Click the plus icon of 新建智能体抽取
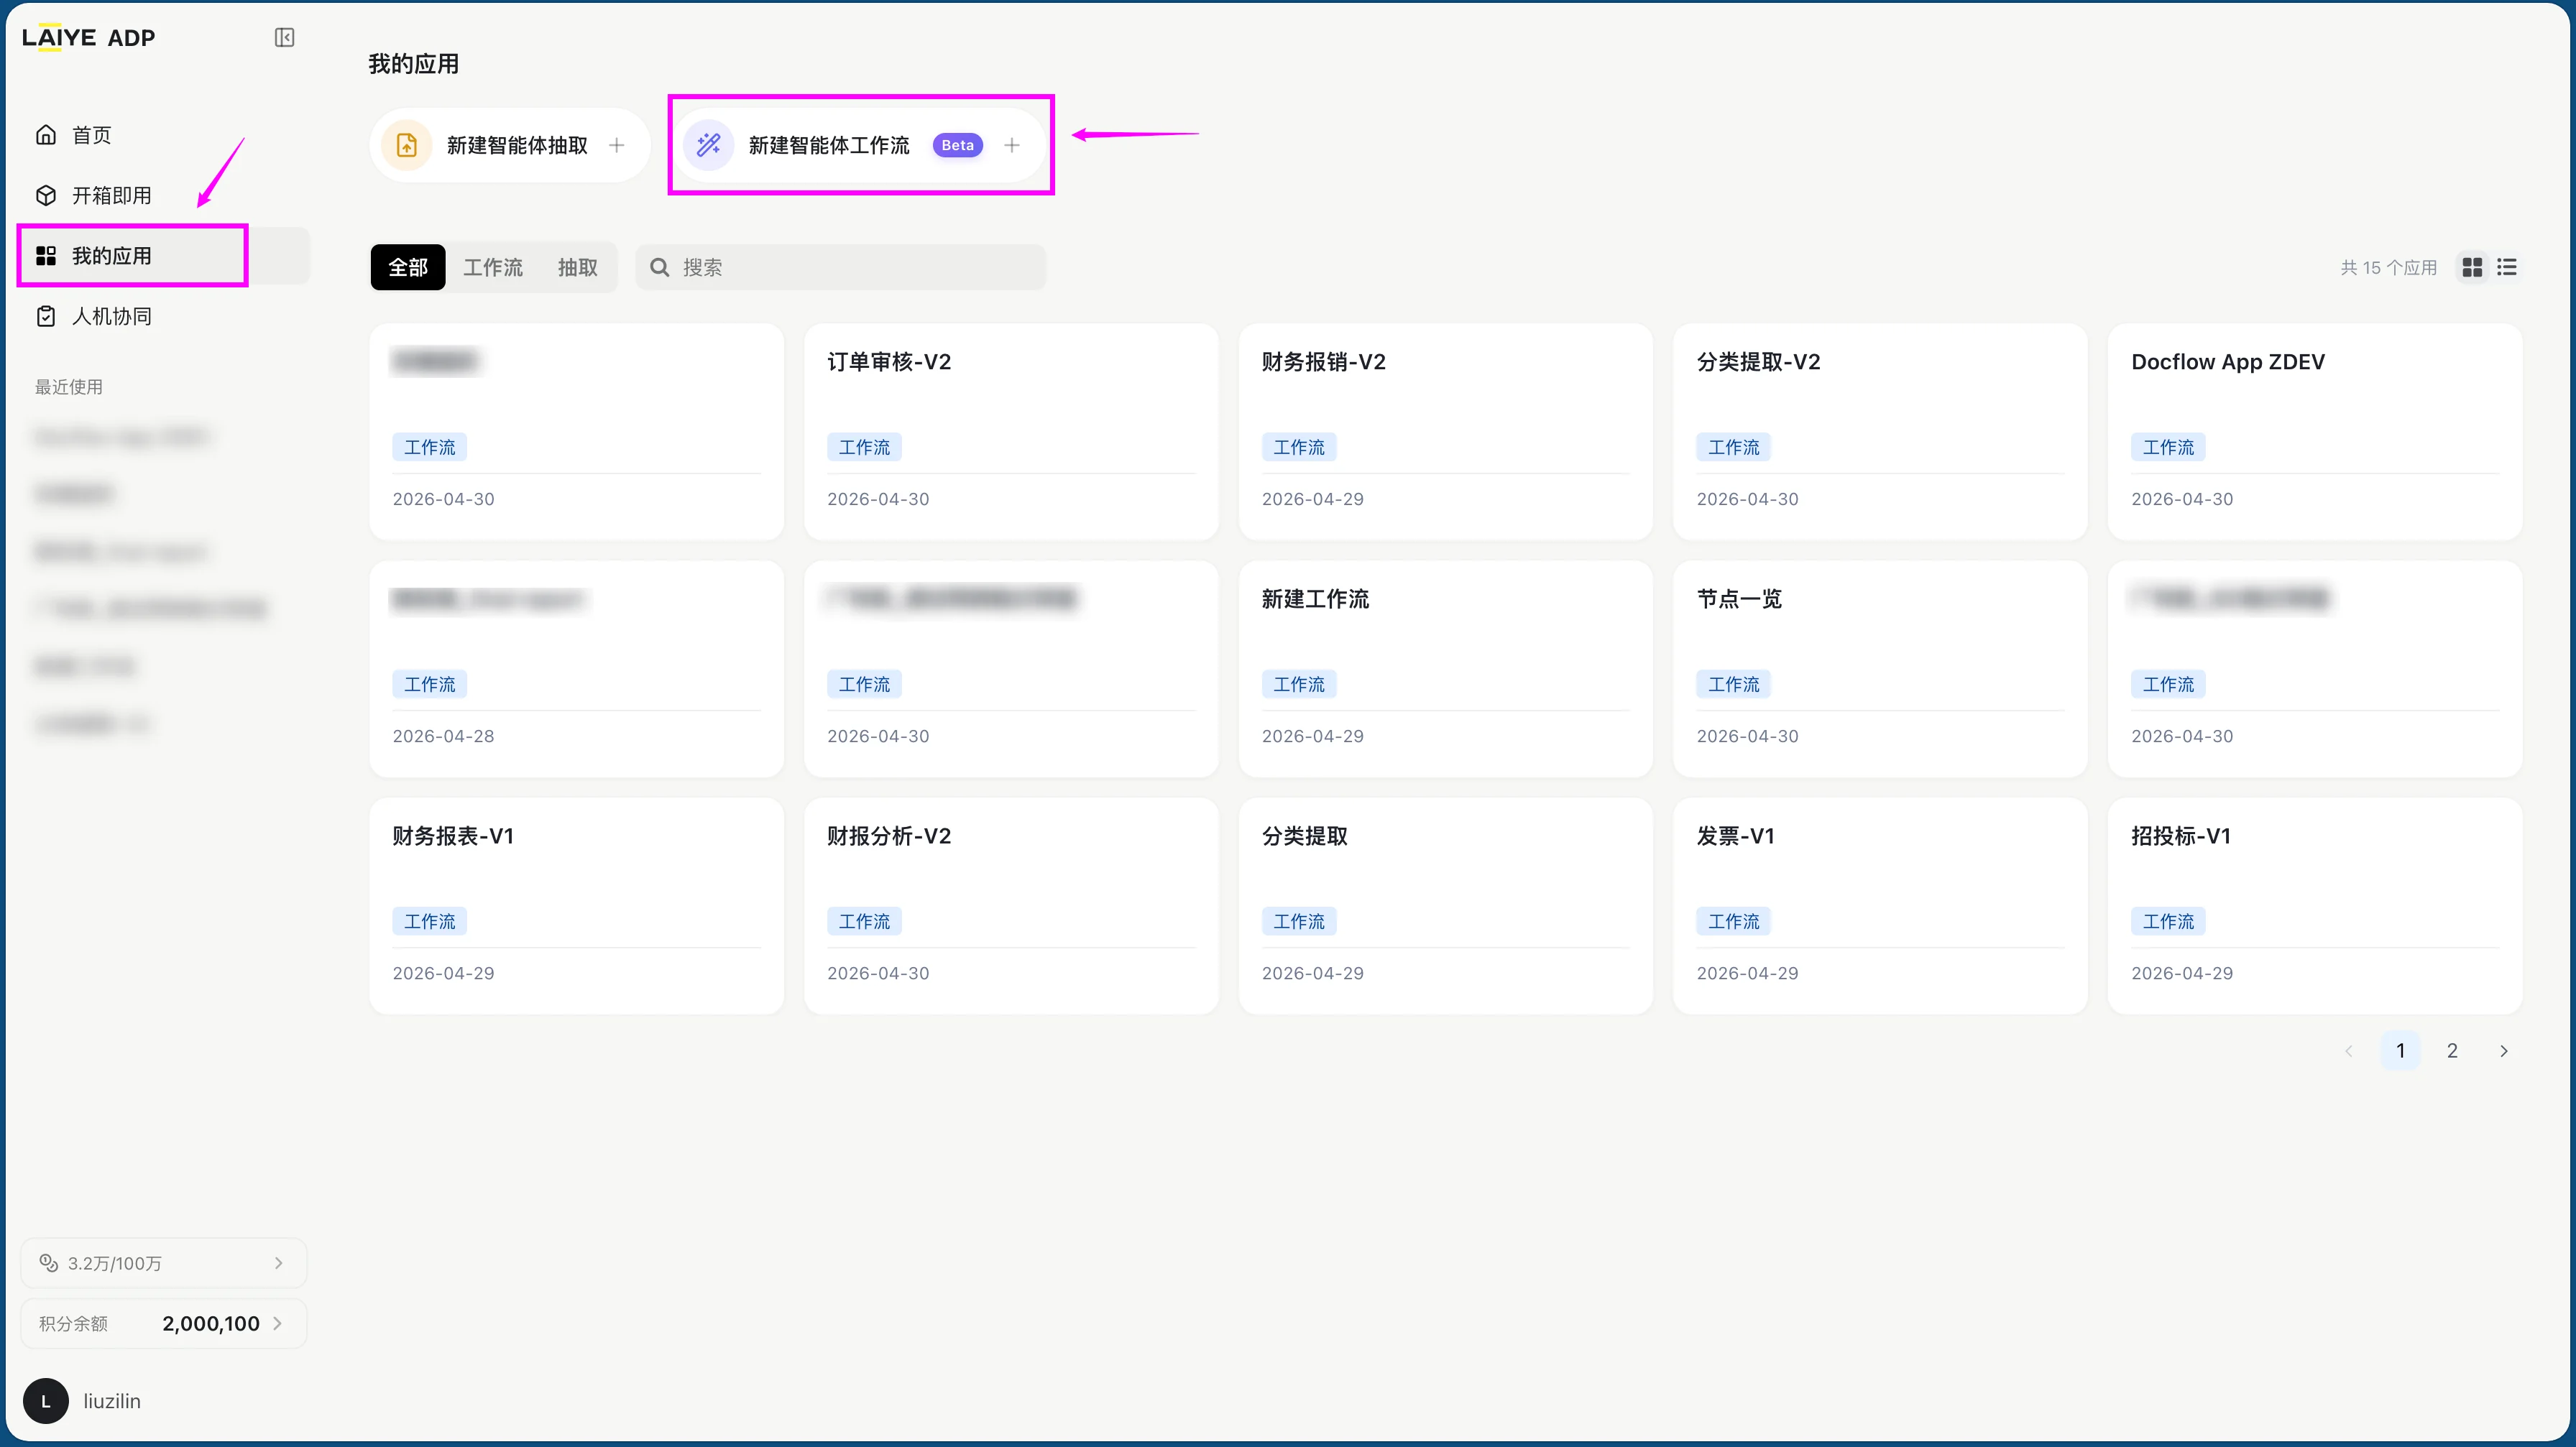The image size is (2576, 1447). tap(617, 146)
